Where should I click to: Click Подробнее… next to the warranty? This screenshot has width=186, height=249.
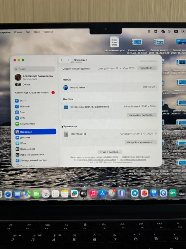[147, 68]
